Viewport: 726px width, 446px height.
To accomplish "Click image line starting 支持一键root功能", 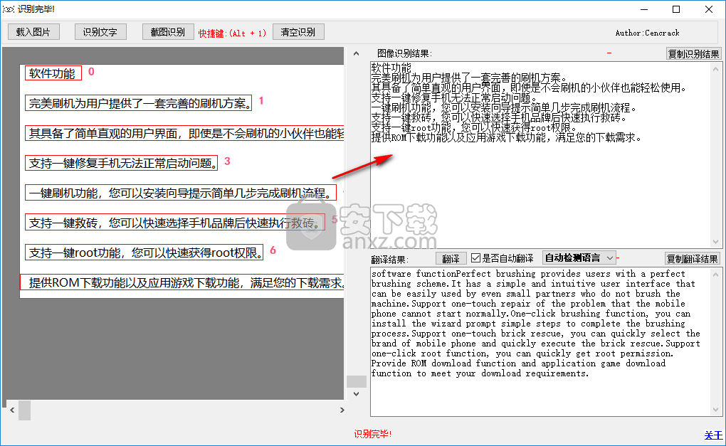I will tap(144, 253).
